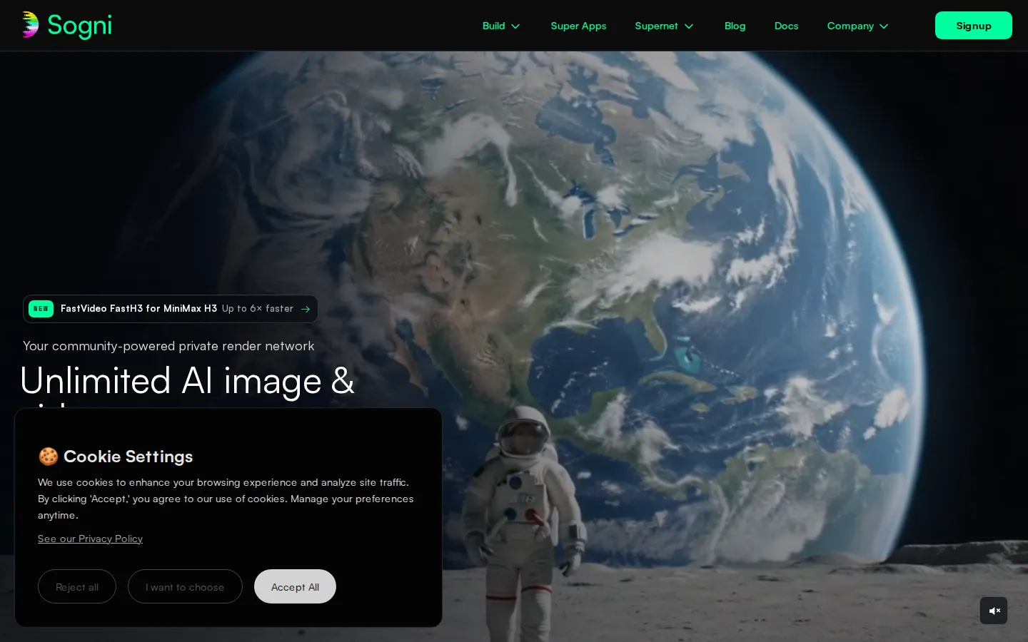
Task: Open the FastVideo FastH3 announcement banner
Action: click(x=170, y=309)
